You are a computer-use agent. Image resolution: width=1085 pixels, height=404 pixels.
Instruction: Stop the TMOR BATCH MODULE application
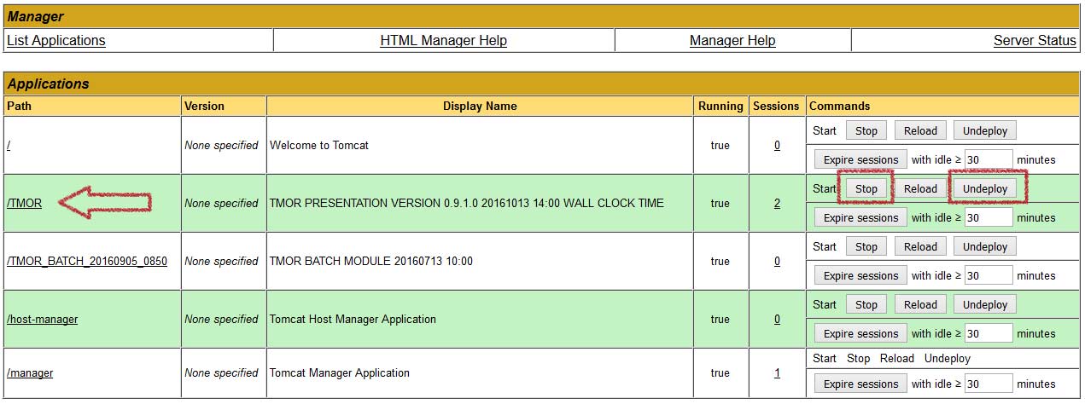pos(866,246)
